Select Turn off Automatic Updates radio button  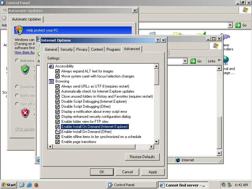pos(17,104)
